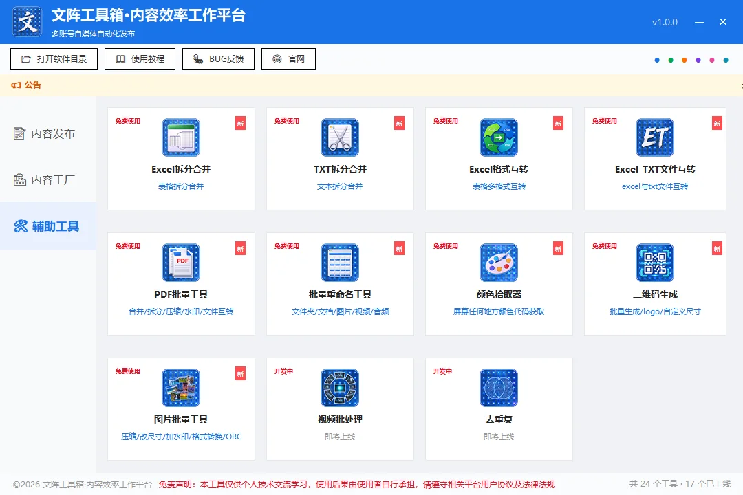Open the 图片批量工具 icon

click(181, 388)
